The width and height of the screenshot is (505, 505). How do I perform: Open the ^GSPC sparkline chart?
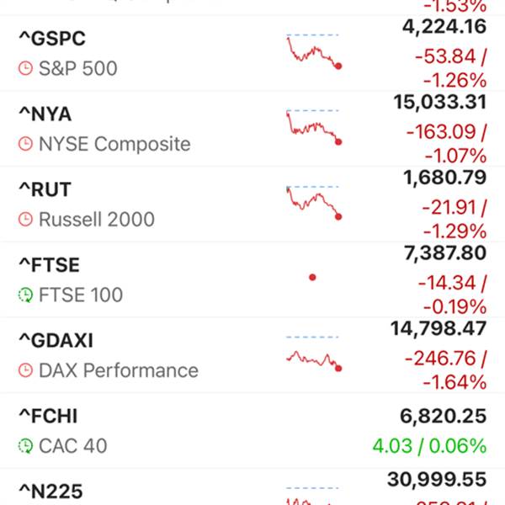(314, 51)
